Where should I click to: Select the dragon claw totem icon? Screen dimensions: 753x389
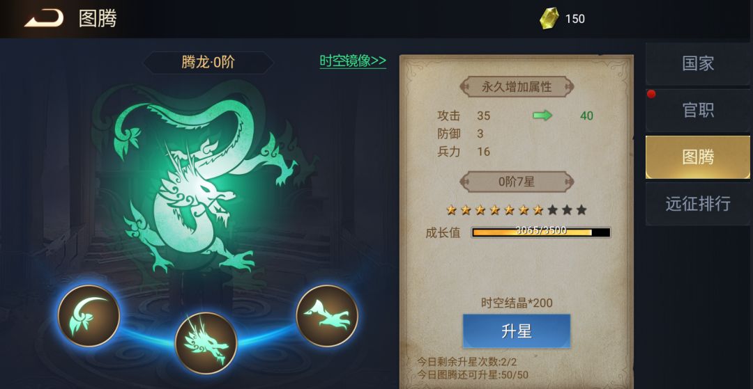point(327,316)
